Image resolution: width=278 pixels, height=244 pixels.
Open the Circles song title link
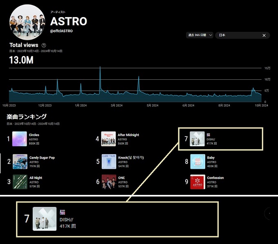point(34,135)
